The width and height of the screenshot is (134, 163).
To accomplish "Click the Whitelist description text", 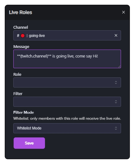I will [x=67, y=118].
